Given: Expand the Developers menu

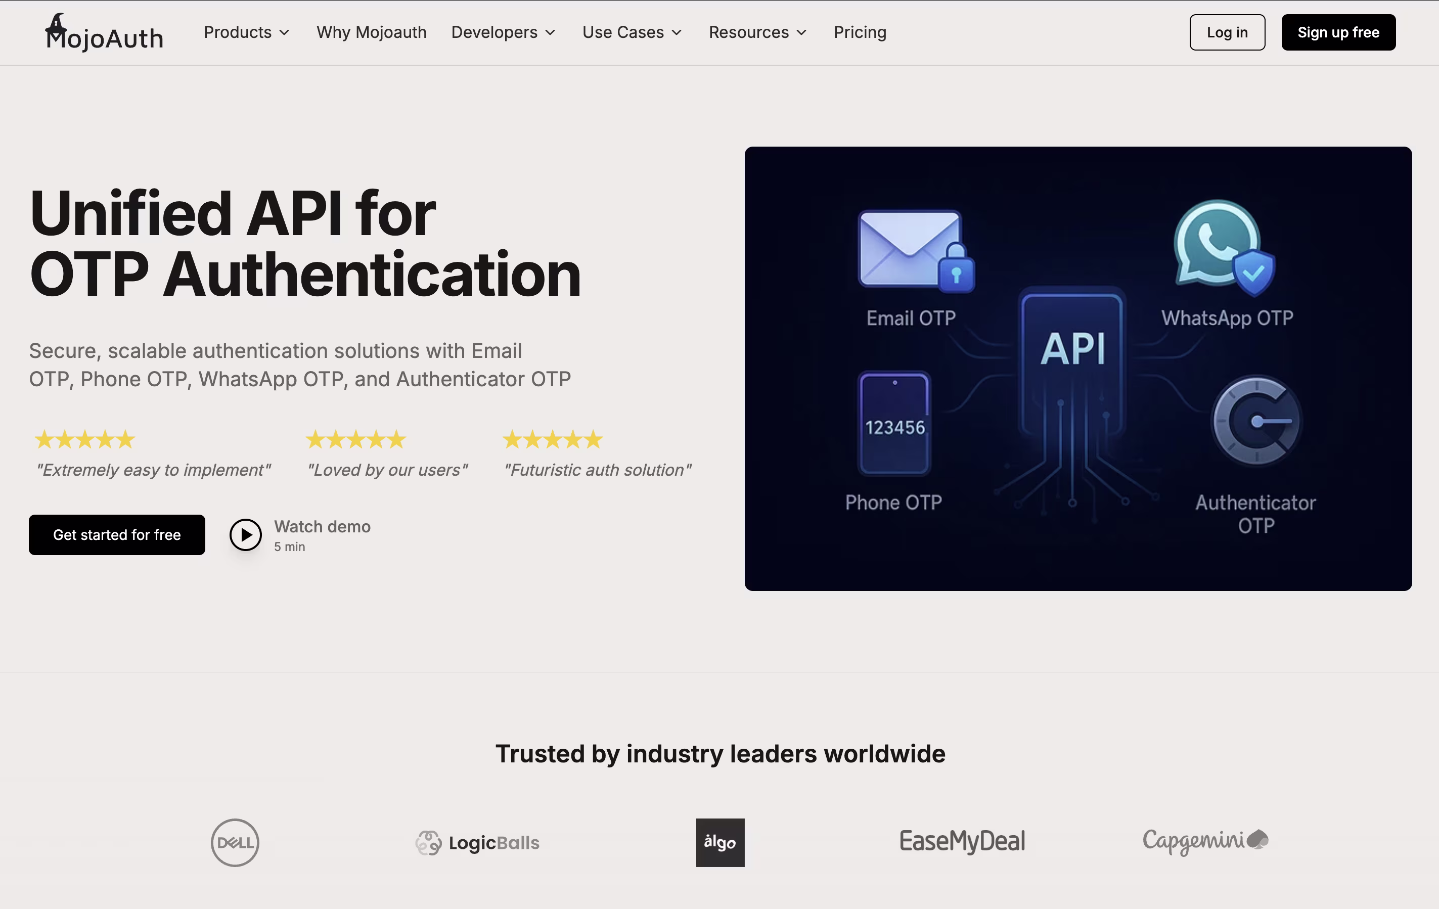Looking at the screenshot, I should 503,32.
